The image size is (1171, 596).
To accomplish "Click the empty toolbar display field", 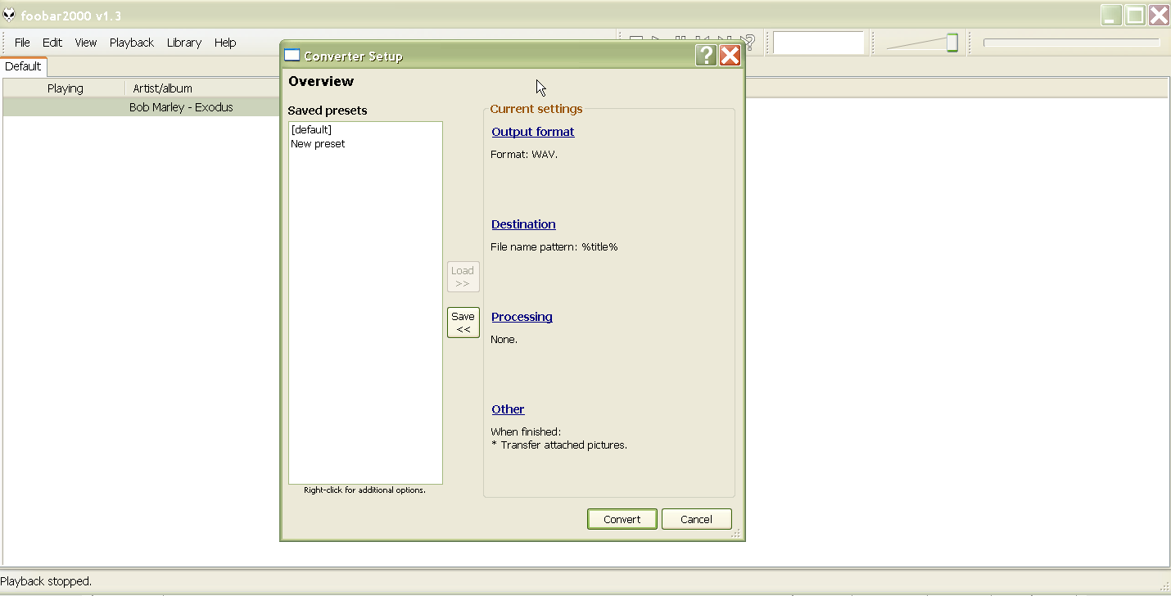I will 819,43.
